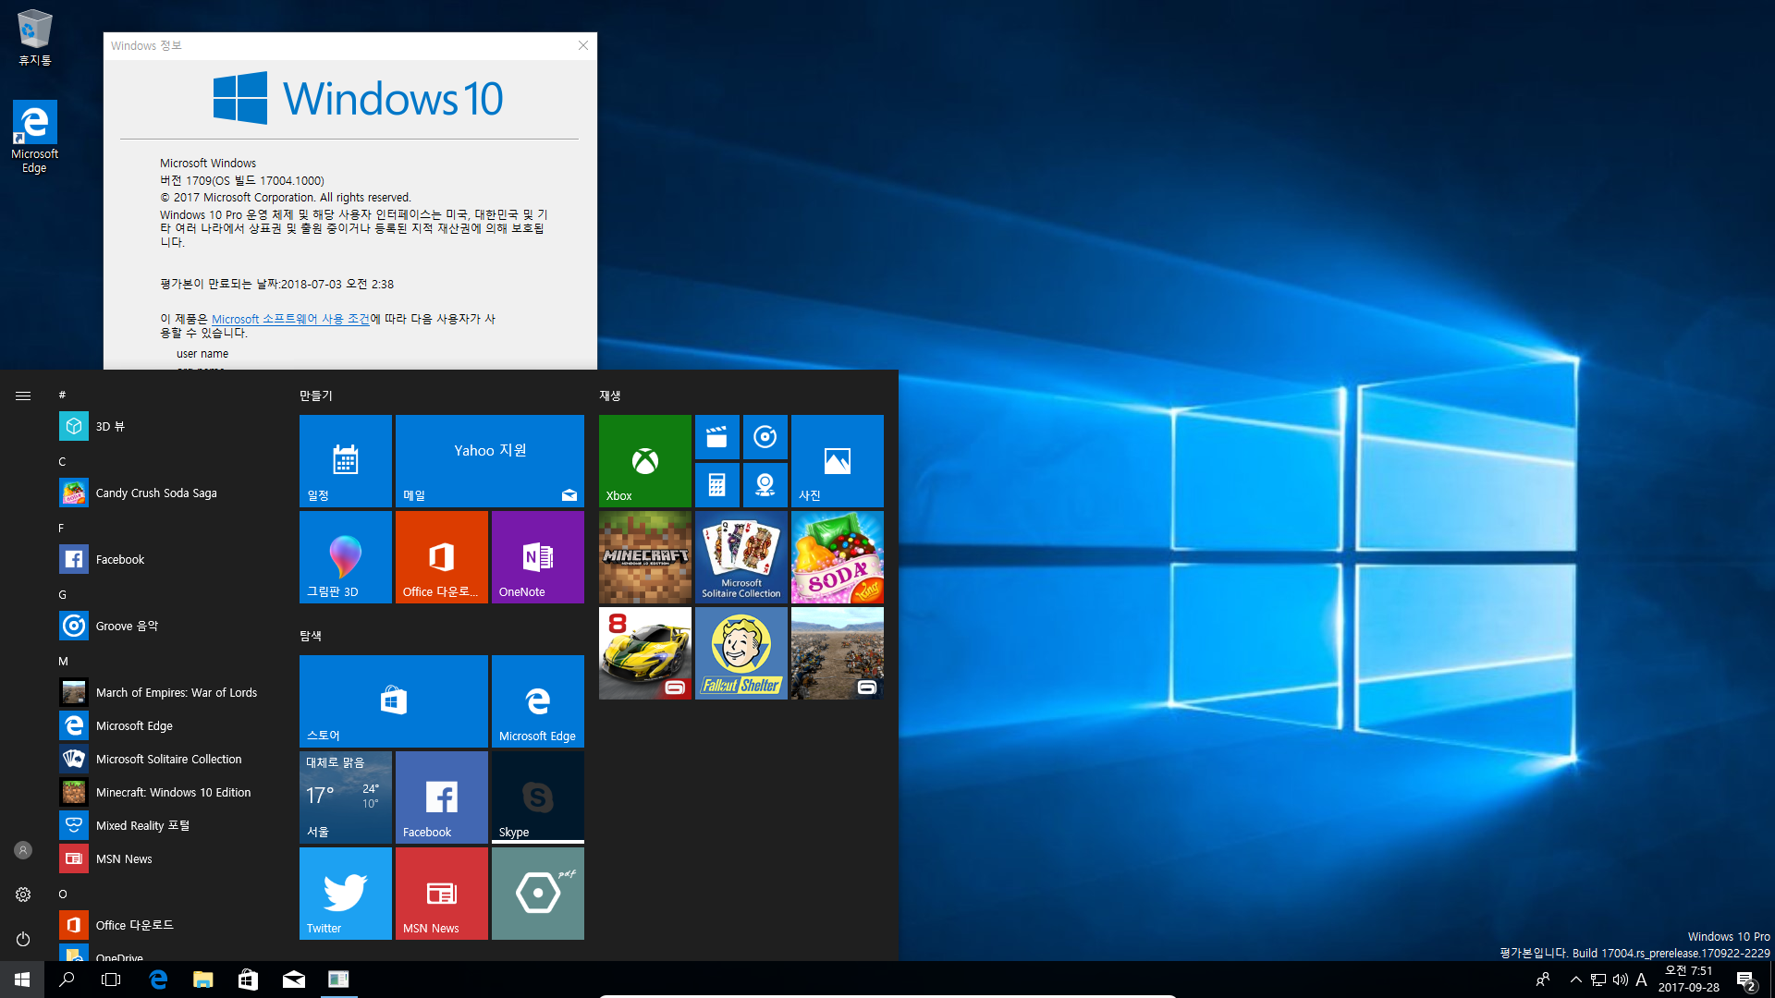Open OneNote tile in Start menu
The width and height of the screenshot is (1775, 998).
coord(538,557)
